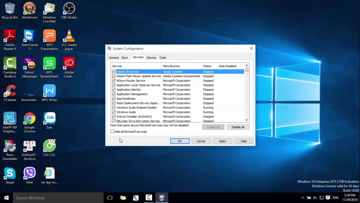Open UniKeyNT Shortcut desktop icon
Image resolution: width=360 pixels, height=203 pixels.
coord(30,150)
